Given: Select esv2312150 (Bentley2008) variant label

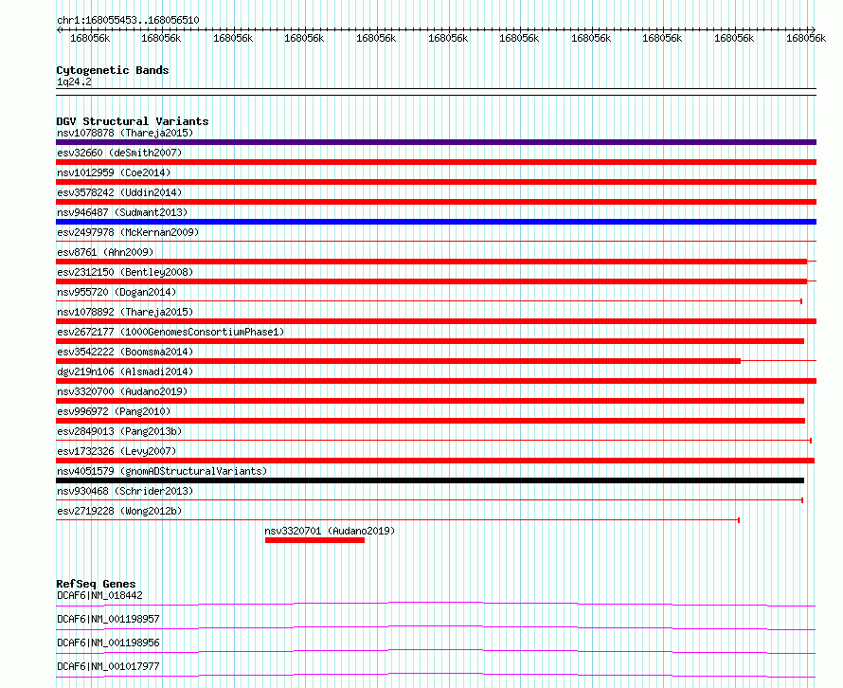Looking at the screenshot, I should click(125, 272).
